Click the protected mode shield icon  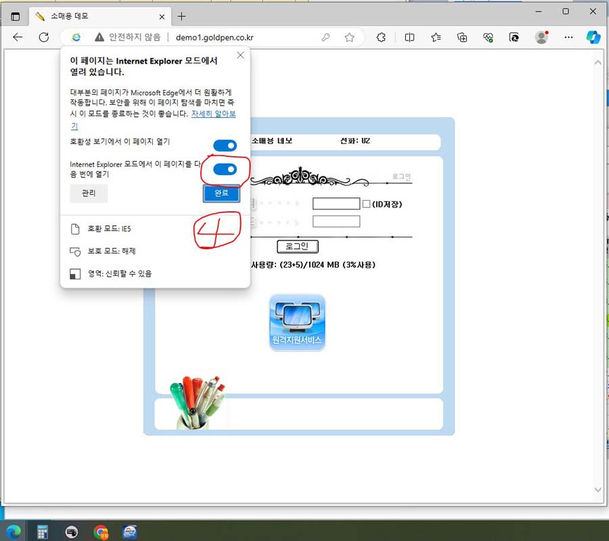point(75,252)
